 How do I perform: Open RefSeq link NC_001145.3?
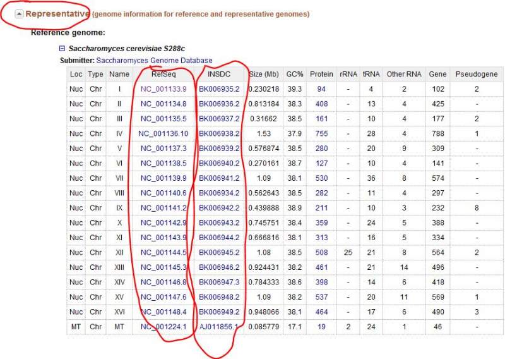pos(163,267)
